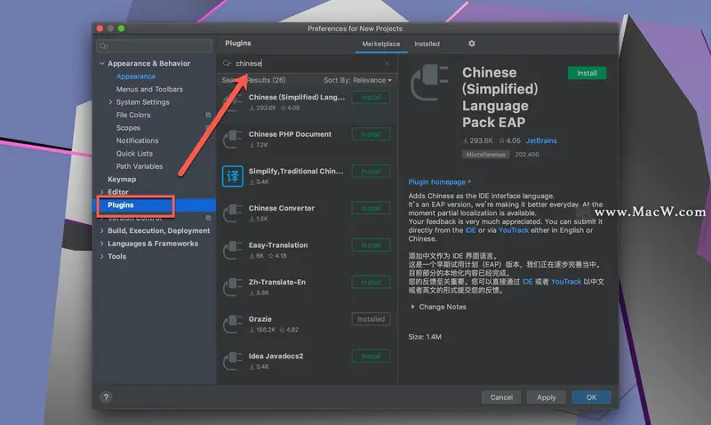
Task: Focus the settings search field
Action: (x=154, y=46)
